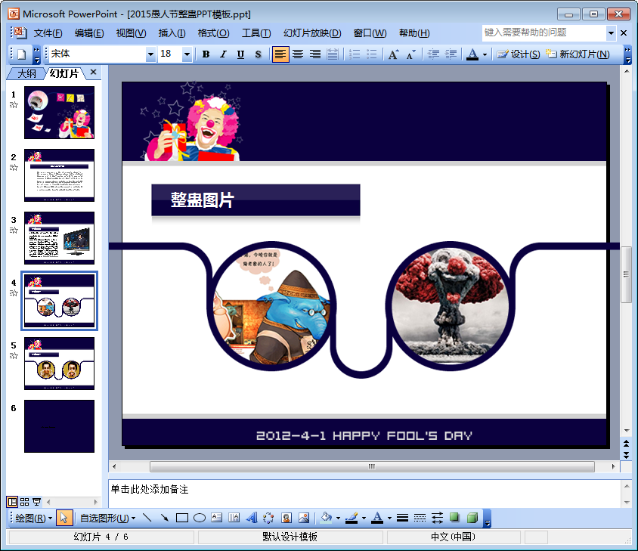Click the help question input box
This screenshot has width=638, height=551.
point(544,33)
